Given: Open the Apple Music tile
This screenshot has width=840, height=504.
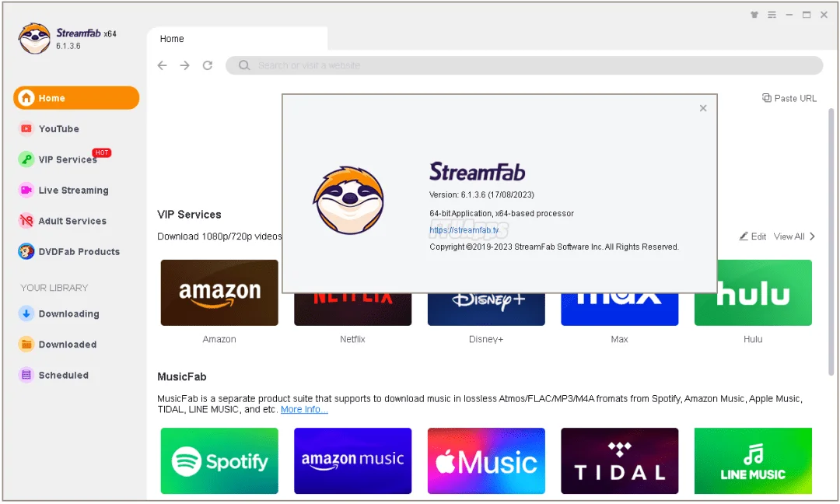Looking at the screenshot, I should (486, 460).
